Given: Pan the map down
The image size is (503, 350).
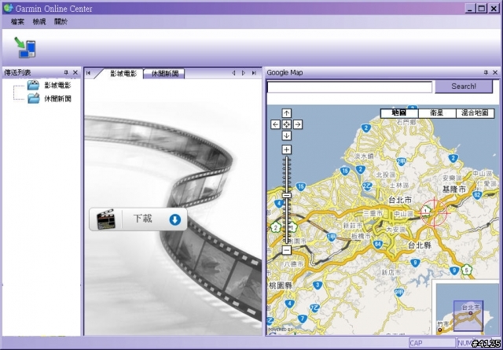Looking at the screenshot, I should click(286, 135).
